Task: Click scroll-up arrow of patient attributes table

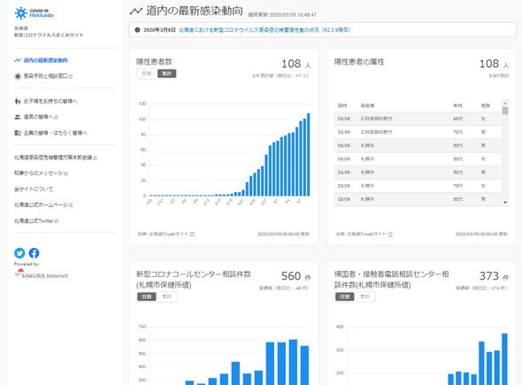Action: click(505, 103)
